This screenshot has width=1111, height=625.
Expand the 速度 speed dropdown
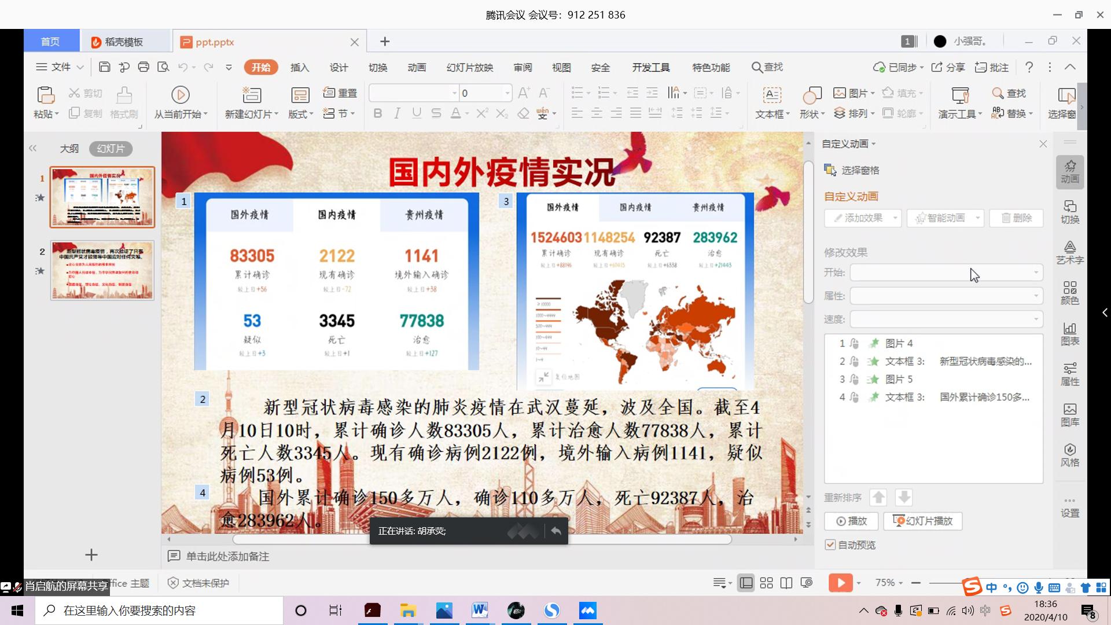(947, 319)
